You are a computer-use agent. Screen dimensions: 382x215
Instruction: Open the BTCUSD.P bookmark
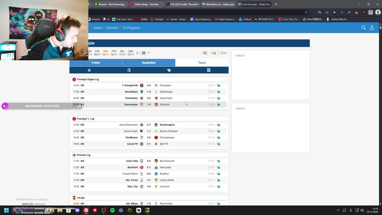[x=265, y=19]
